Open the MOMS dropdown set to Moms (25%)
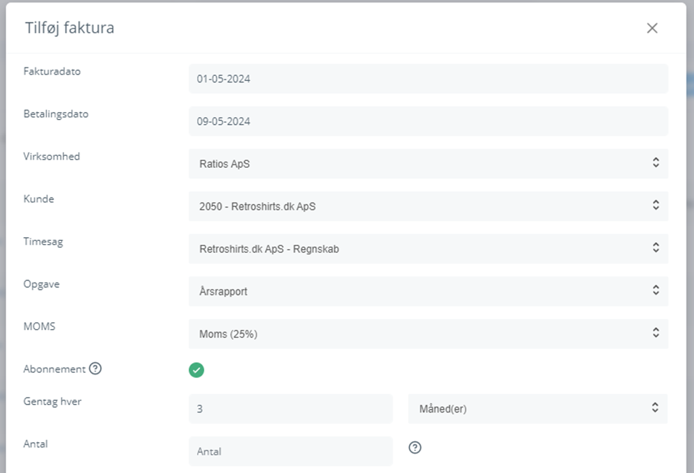 (428, 334)
